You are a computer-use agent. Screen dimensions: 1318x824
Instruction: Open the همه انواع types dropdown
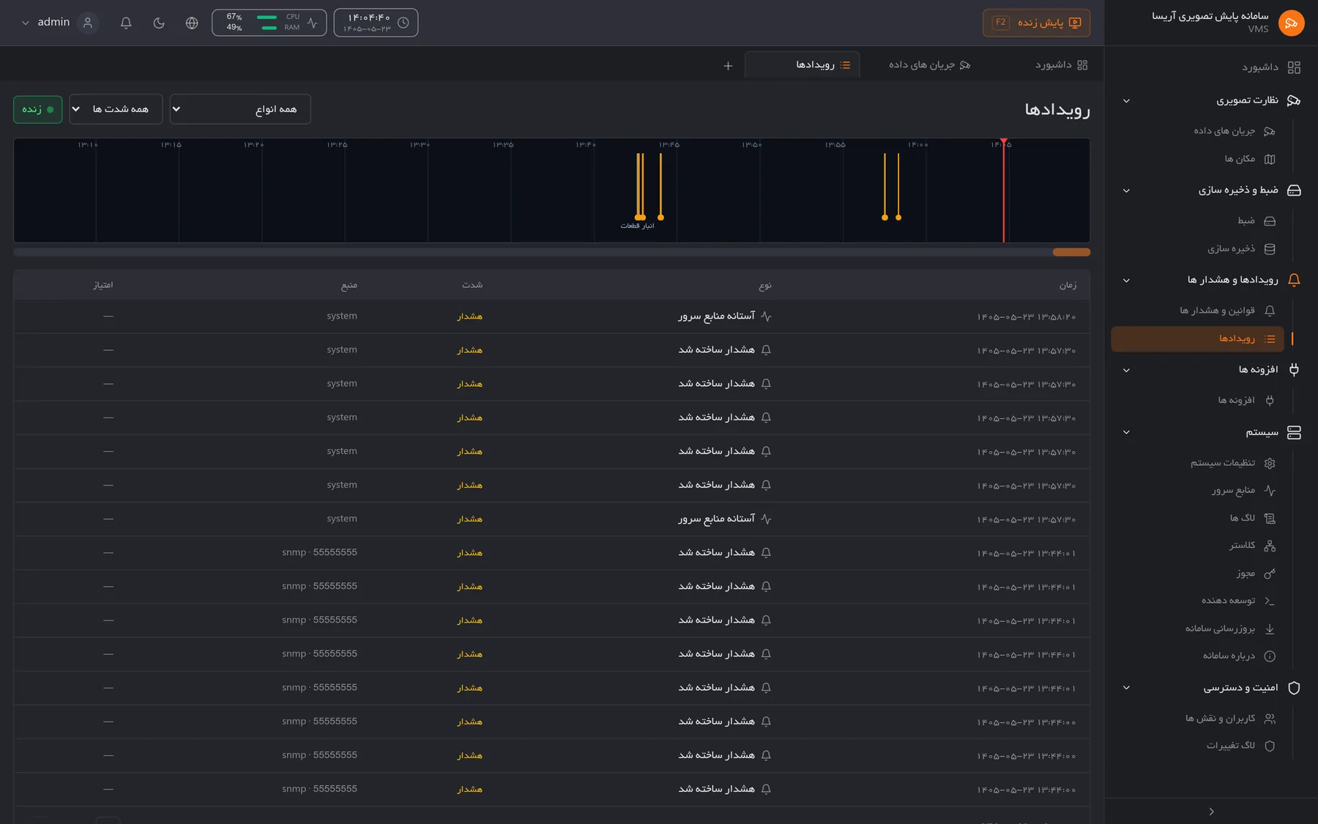[x=240, y=109]
